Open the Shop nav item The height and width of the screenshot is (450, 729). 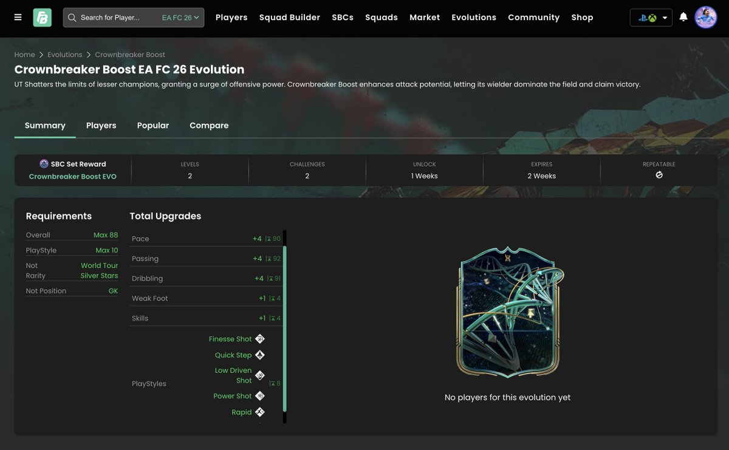[x=582, y=18]
